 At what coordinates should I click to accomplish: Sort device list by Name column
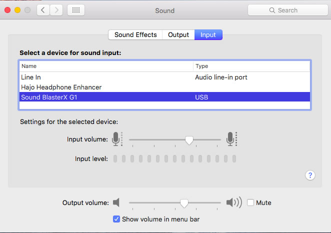(106, 66)
